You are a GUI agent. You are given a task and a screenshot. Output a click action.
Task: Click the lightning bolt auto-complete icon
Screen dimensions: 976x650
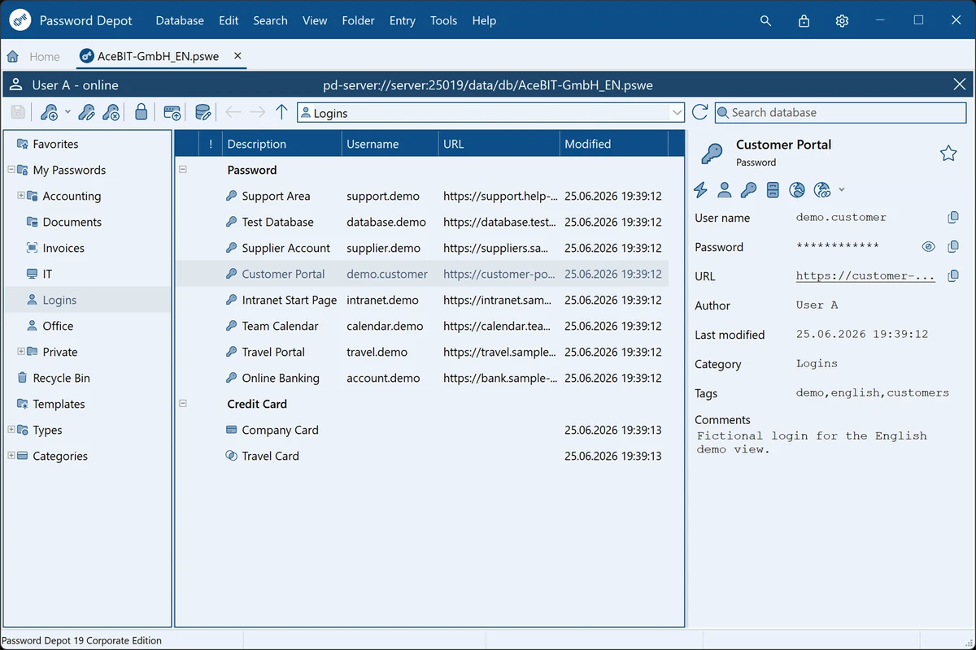[x=700, y=190]
